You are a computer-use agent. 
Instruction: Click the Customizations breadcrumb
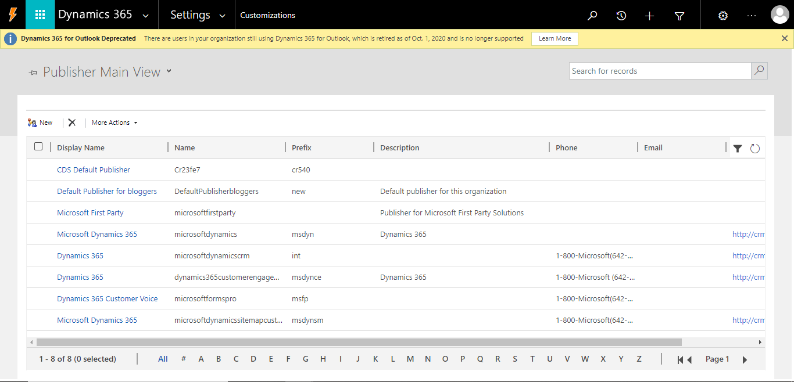pos(268,16)
